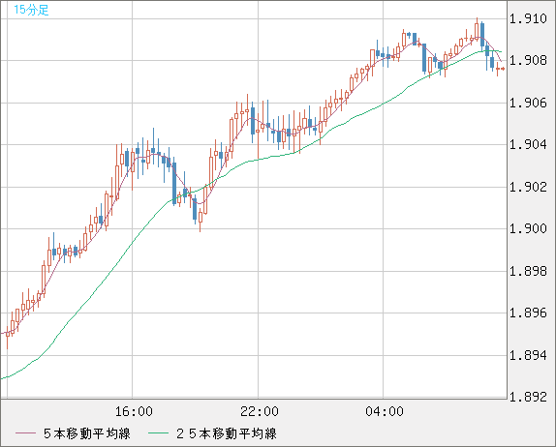556x447 pixels.
Task: Click the 1.898 price axis label
Action: click(x=528, y=271)
